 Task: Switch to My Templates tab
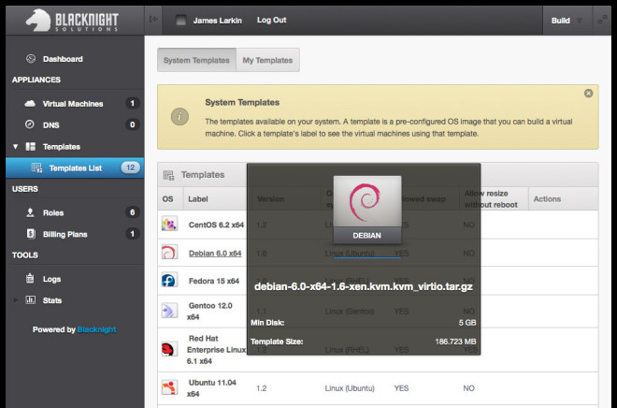(x=267, y=60)
